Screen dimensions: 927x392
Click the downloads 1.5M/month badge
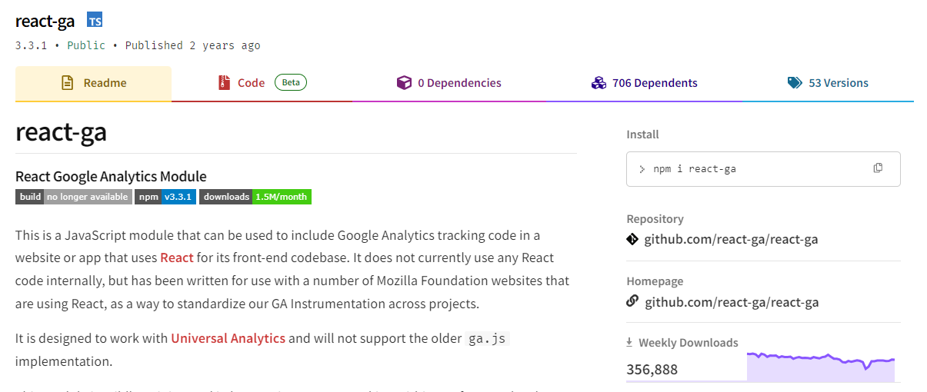point(255,197)
